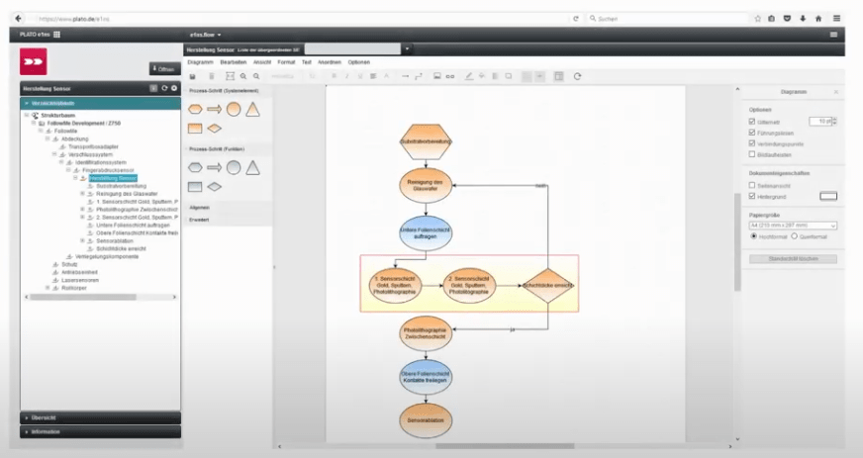Select the orange diamond system element shape
The width and height of the screenshot is (863, 458).
pos(214,129)
